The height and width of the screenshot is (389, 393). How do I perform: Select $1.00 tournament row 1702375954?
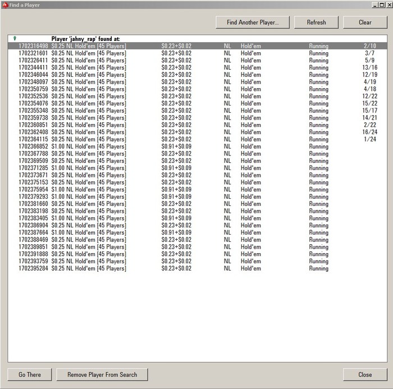click(198, 189)
